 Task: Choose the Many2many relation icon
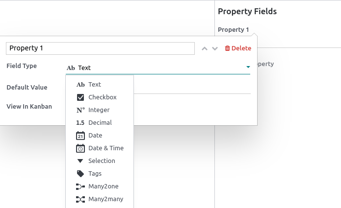(80, 199)
